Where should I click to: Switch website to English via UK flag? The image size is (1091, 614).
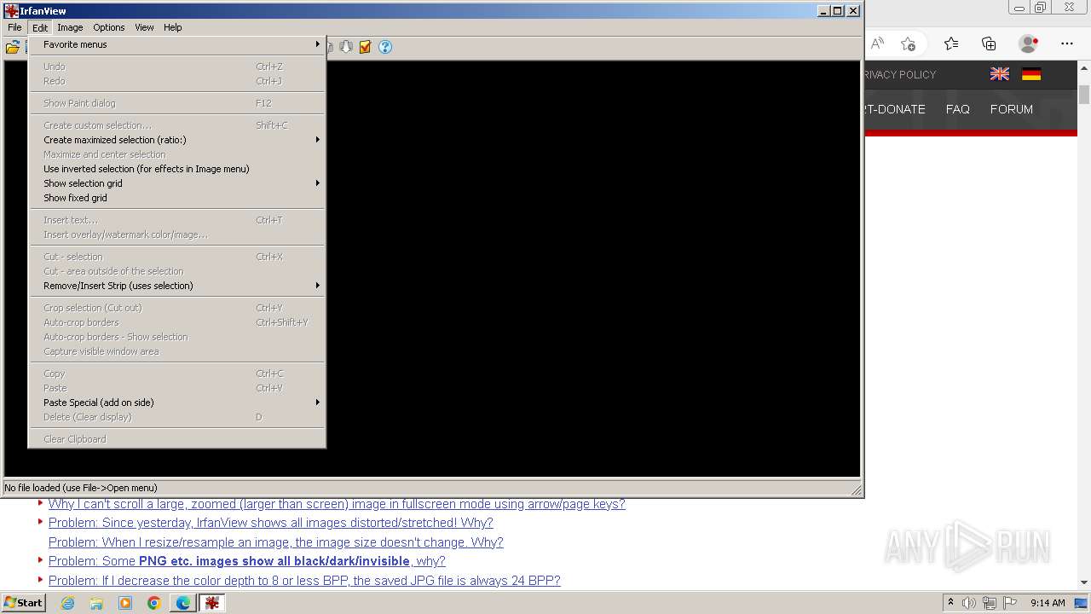coord(1000,74)
